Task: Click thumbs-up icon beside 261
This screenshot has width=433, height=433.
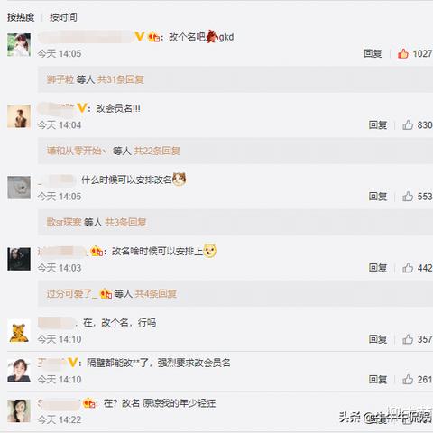Action: click(x=408, y=380)
